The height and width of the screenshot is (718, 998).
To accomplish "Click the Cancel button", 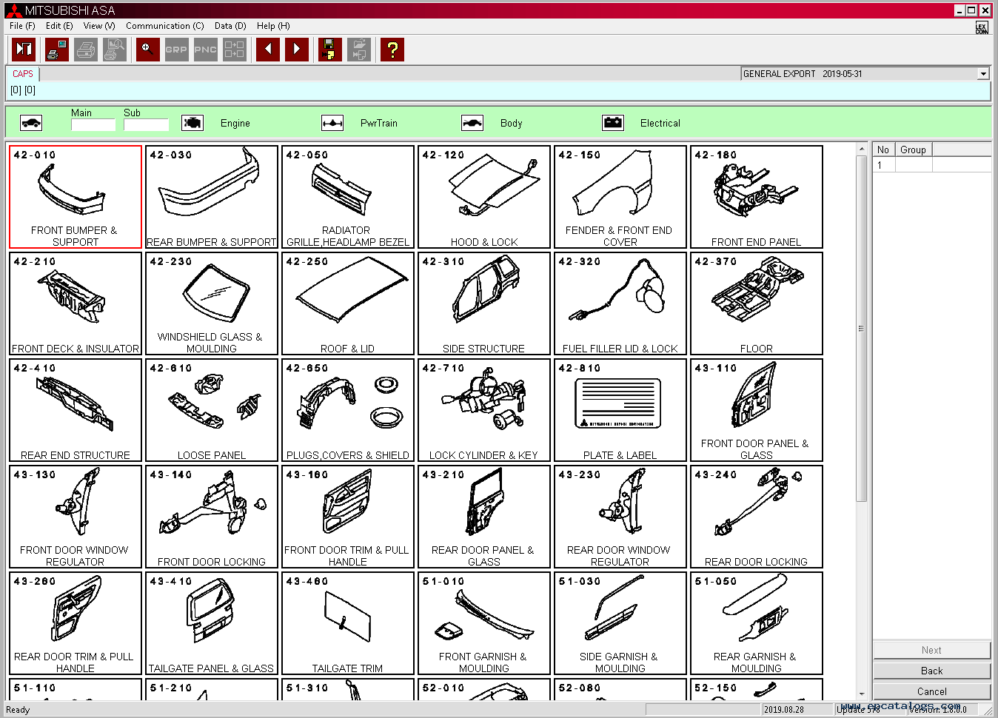I will [931, 691].
